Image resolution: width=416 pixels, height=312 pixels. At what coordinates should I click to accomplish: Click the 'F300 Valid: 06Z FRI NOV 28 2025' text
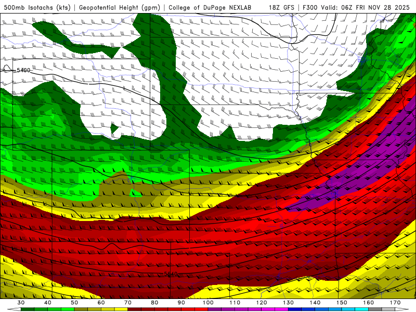[x=356, y=7]
